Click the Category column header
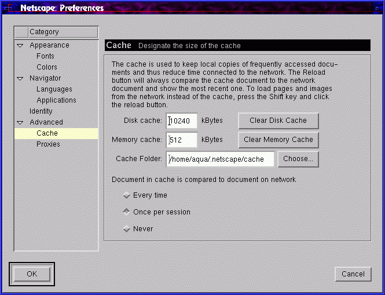This screenshot has height=295, width=385. click(63, 32)
